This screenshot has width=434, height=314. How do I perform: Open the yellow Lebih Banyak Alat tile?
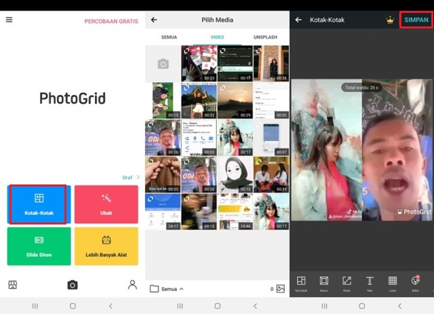pyautogui.click(x=106, y=246)
